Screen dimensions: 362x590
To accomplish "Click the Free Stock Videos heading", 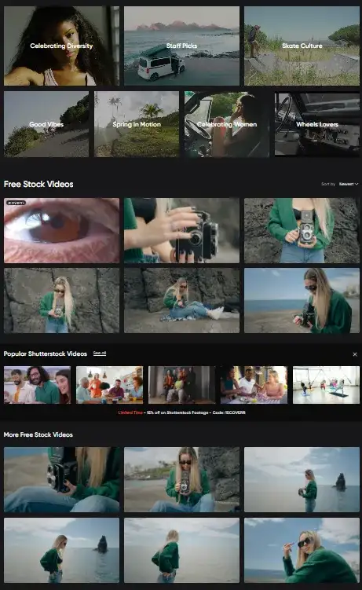I will pos(38,184).
